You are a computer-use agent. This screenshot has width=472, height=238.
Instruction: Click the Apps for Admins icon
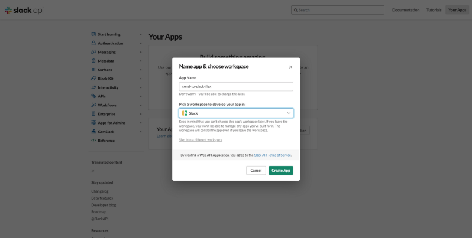(93, 123)
